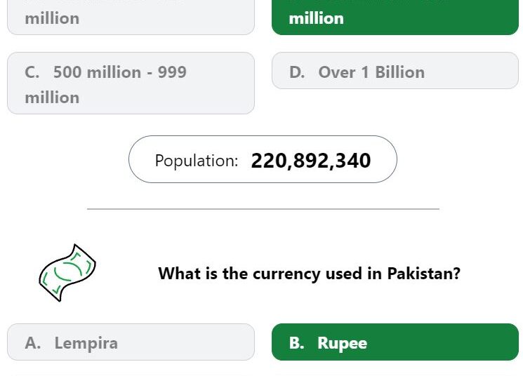Click the letter 'D.' before Over 1 Billion
This screenshot has height=376, width=523.
pyautogui.click(x=297, y=72)
